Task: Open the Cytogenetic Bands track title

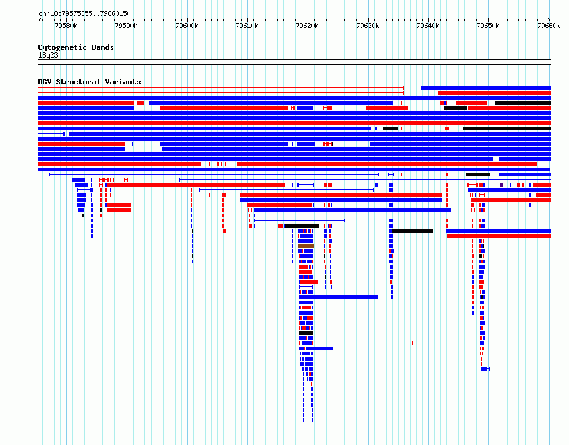Action: [76, 47]
